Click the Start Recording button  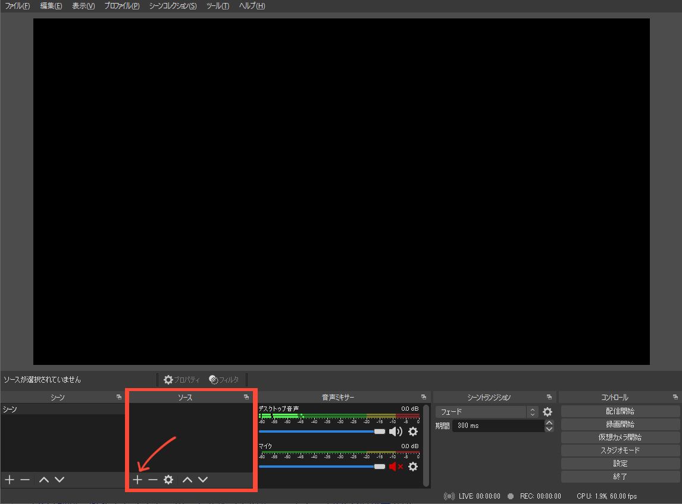pos(620,424)
